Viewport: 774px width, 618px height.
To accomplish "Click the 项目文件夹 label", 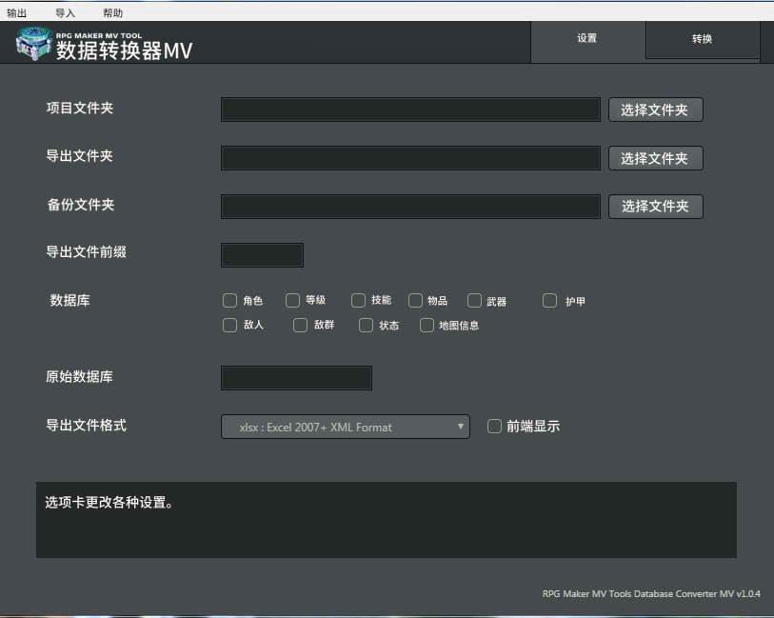I will click(80, 109).
